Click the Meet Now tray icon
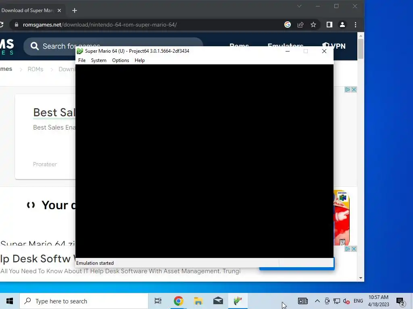 pos(327,301)
